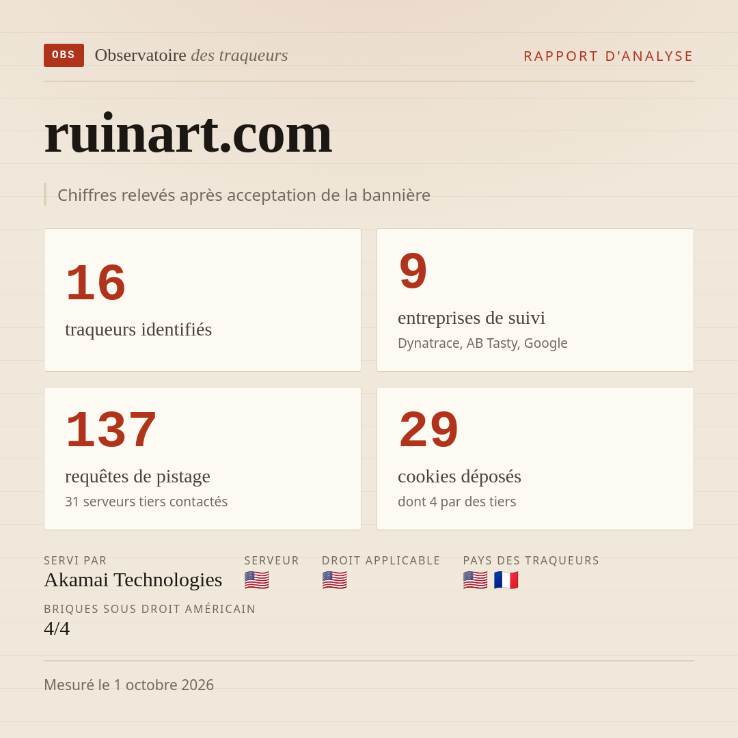
Task: Click the cookies déposés label
Action: pos(459,476)
